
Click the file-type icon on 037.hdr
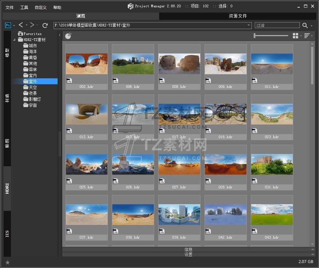[69, 231]
